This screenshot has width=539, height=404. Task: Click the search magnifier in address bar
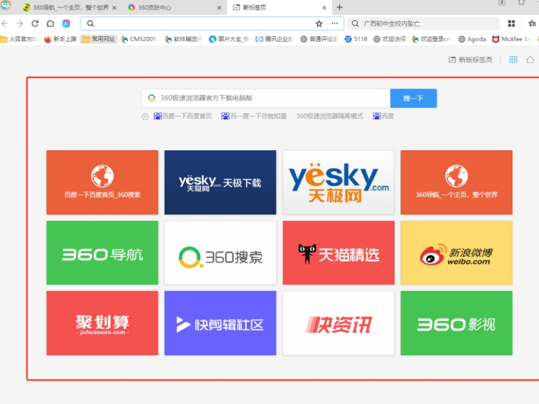(90, 24)
